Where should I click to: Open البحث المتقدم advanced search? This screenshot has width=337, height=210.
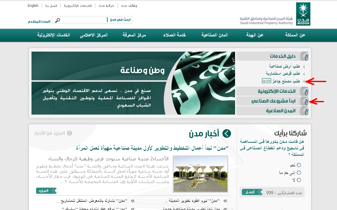point(39,21)
